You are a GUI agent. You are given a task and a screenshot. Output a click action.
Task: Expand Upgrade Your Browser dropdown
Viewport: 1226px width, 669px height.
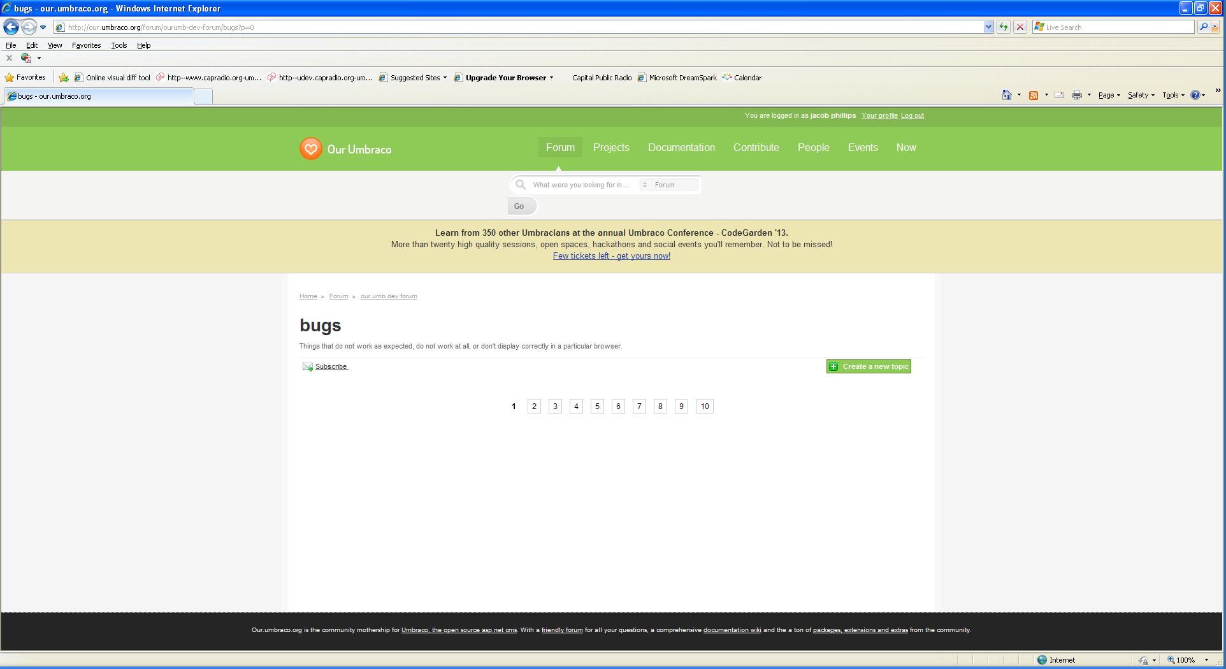pyautogui.click(x=551, y=78)
